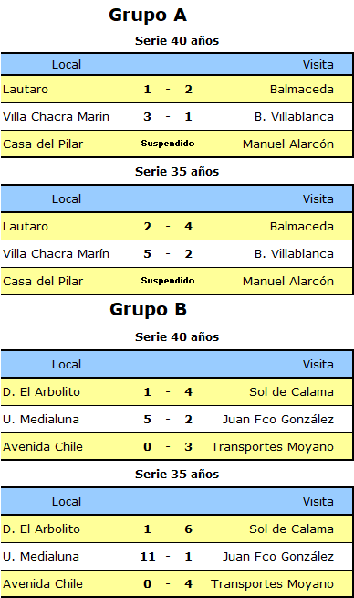The height and width of the screenshot is (598, 354).
Task: Click Sol de Calama in Grupo B Serie 40
Action: [x=292, y=392]
